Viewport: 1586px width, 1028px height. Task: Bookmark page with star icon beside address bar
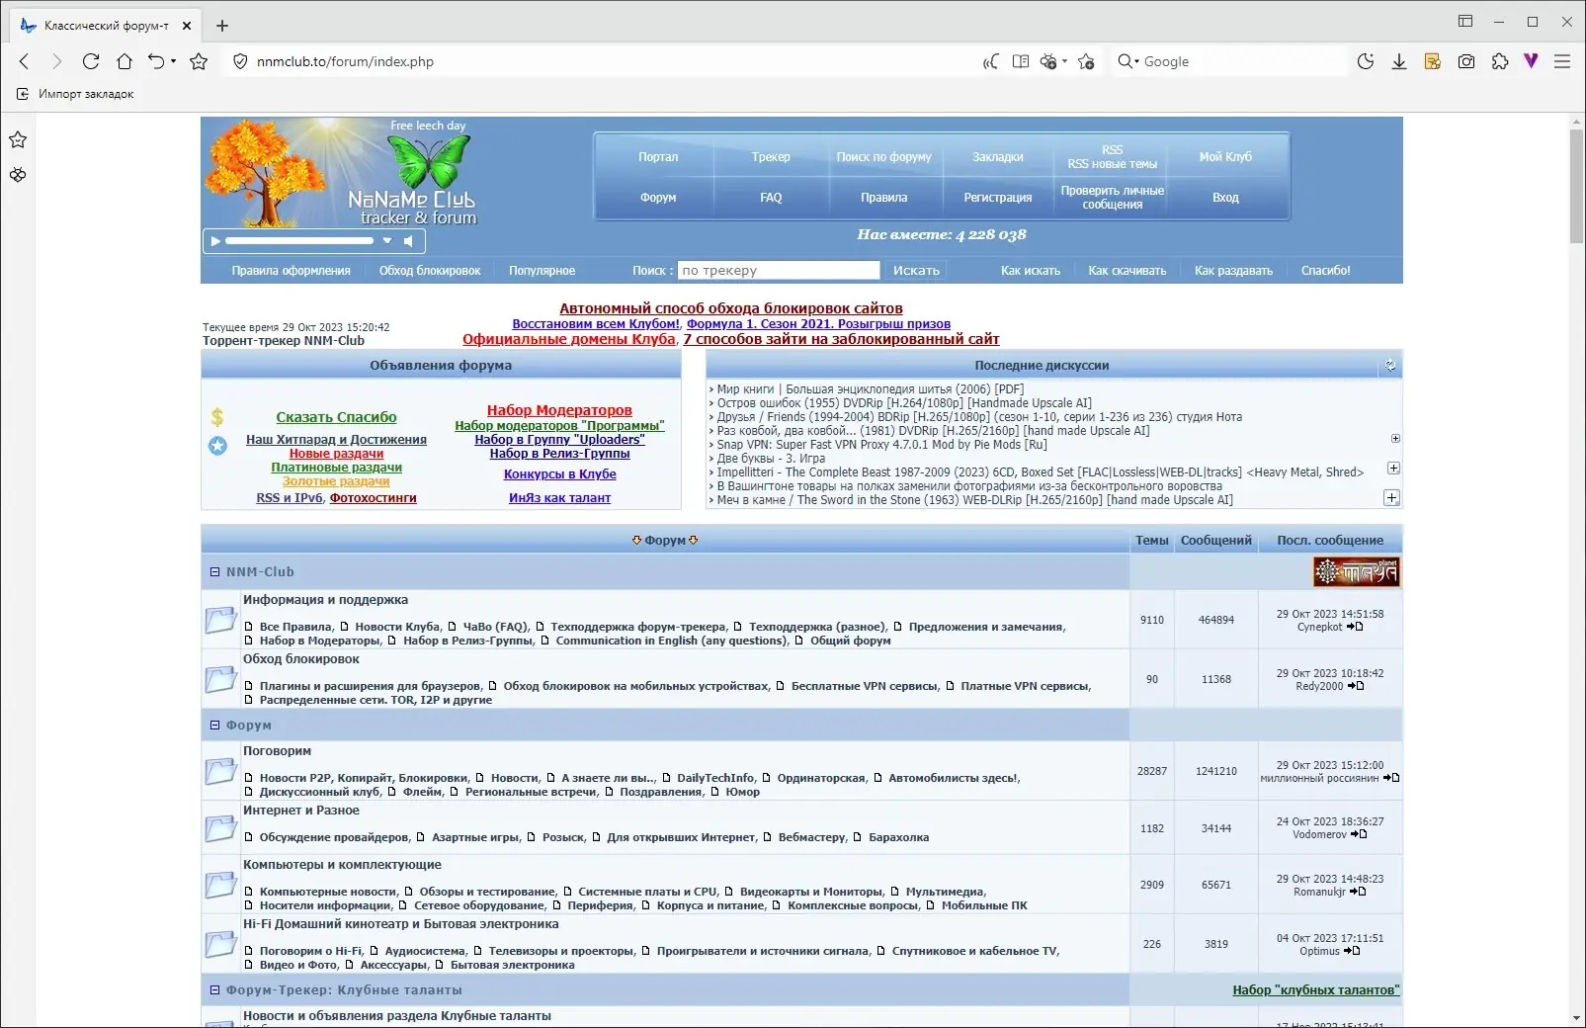[199, 61]
